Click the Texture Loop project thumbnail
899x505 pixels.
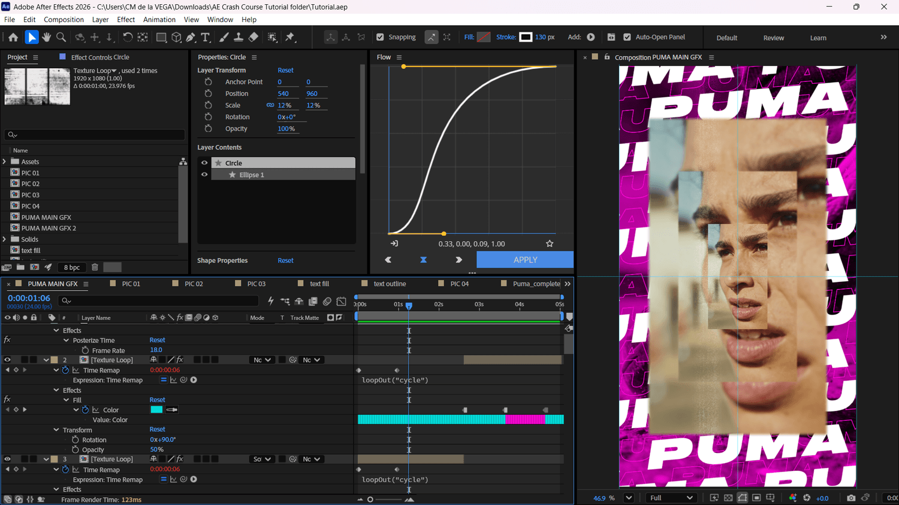click(37, 87)
